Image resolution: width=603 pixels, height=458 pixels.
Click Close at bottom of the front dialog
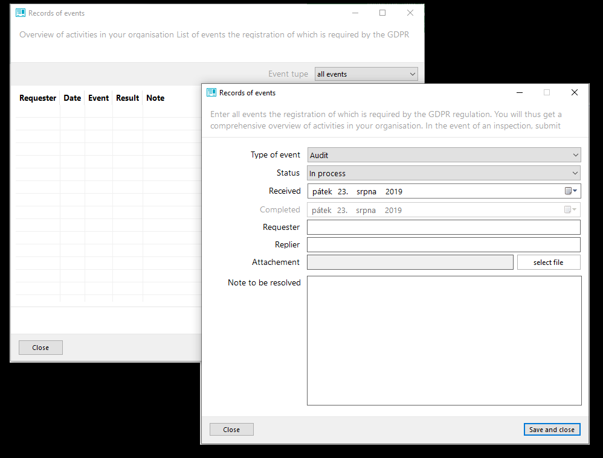coord(231,430)
